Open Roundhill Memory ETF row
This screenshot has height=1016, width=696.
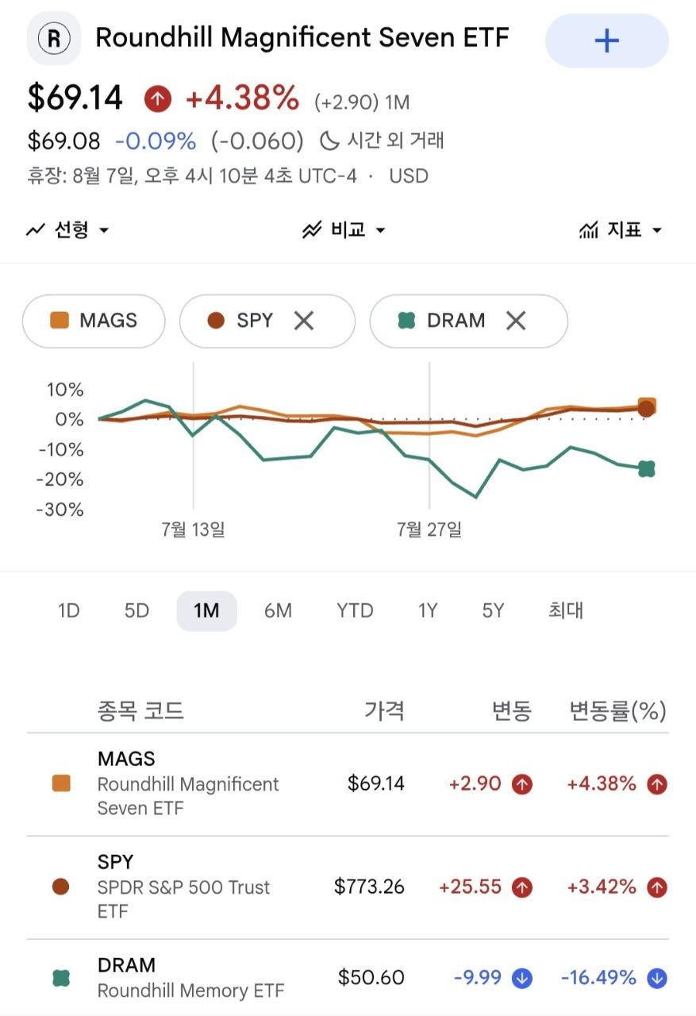click(x=348, y=978)
